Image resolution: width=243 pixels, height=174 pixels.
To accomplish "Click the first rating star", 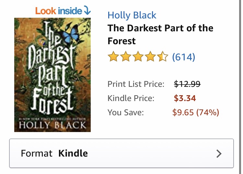I will click(x=113, y=57).
